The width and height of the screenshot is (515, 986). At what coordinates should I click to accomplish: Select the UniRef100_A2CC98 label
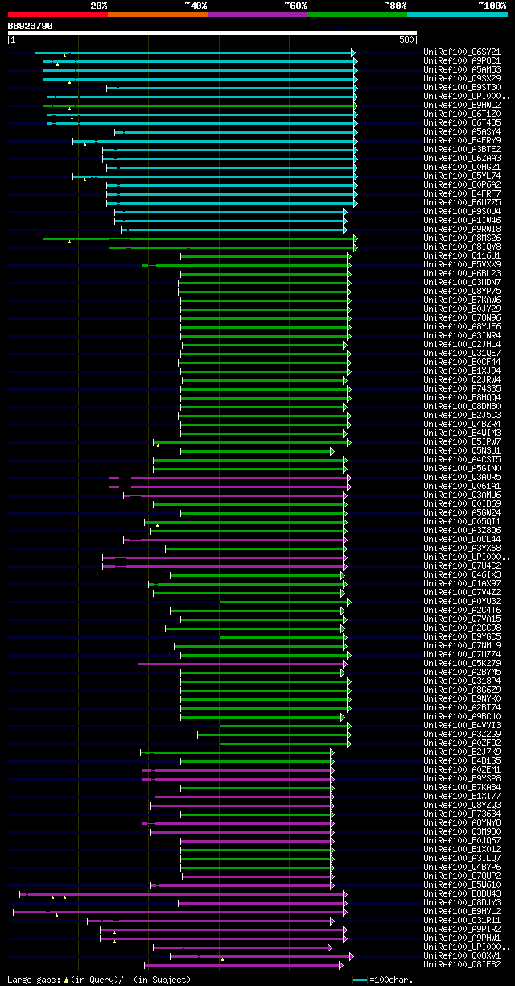click(462, 628)
